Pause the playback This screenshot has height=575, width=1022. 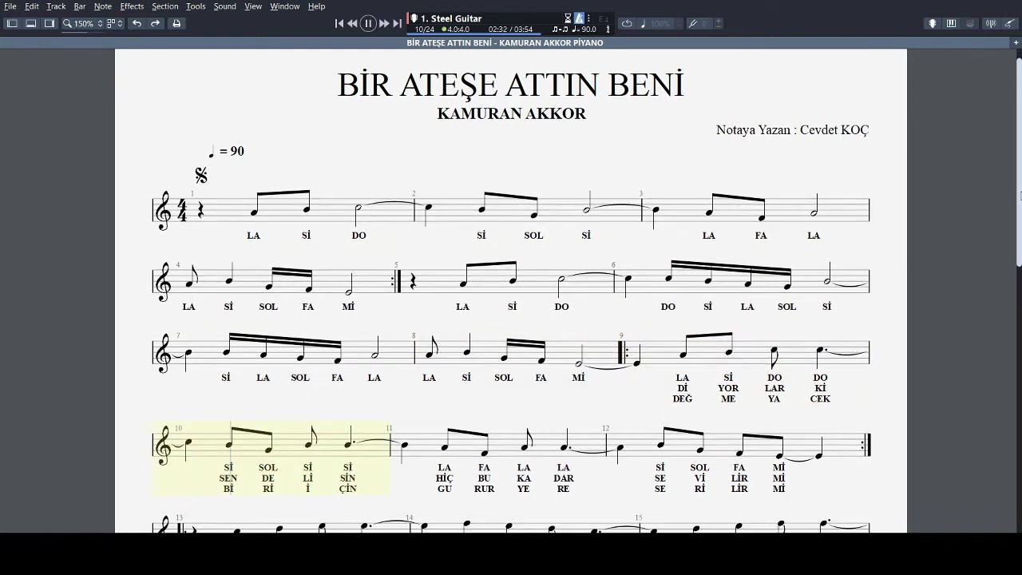(x=368, y=23)
